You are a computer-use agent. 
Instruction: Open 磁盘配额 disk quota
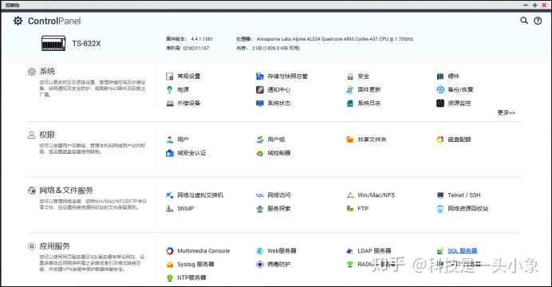(453, 140)
